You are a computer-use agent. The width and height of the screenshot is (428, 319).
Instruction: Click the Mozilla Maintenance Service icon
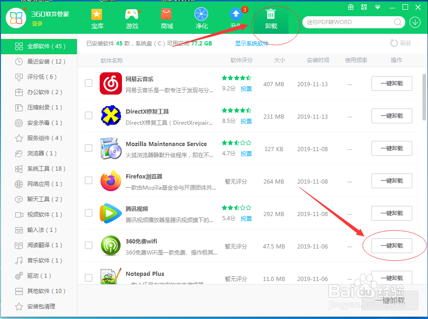pyautogui.click(x=110, y=148)
